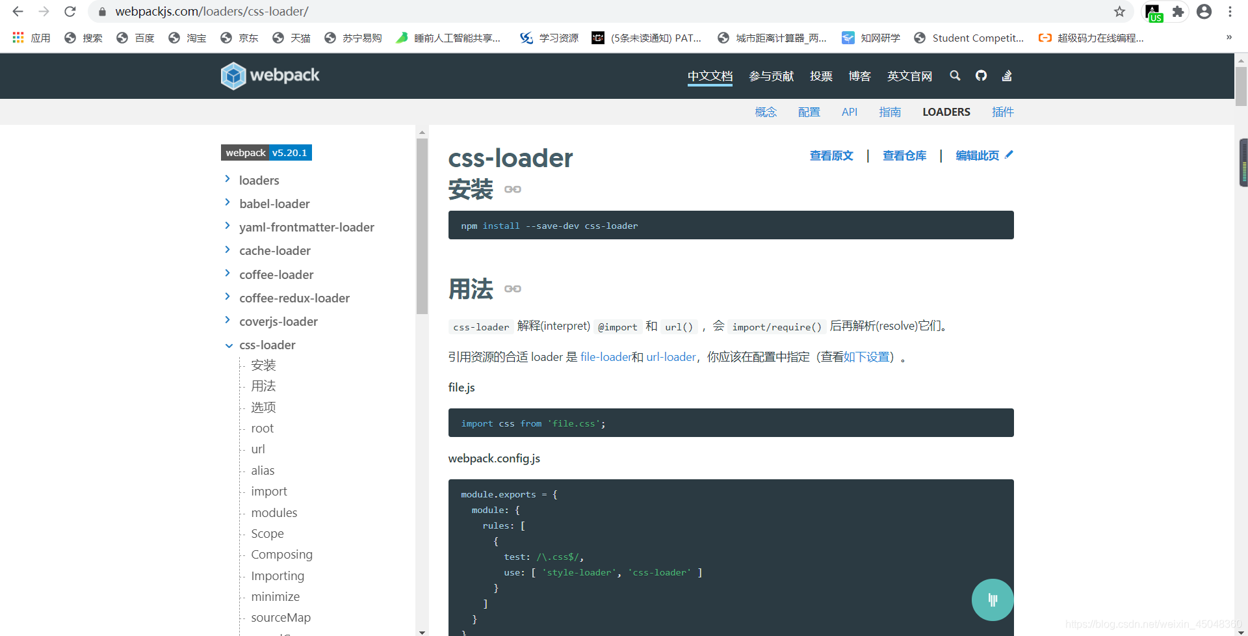This screenshot has width=1248, height=636.
Task: Click the page vertical scrollbar thumb
Action: click(x=1241, y=86)
